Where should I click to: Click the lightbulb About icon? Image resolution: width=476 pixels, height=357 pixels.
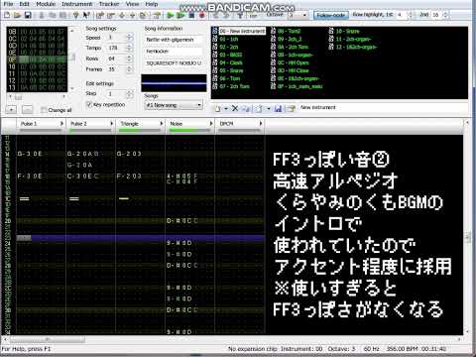coord(75,15)
